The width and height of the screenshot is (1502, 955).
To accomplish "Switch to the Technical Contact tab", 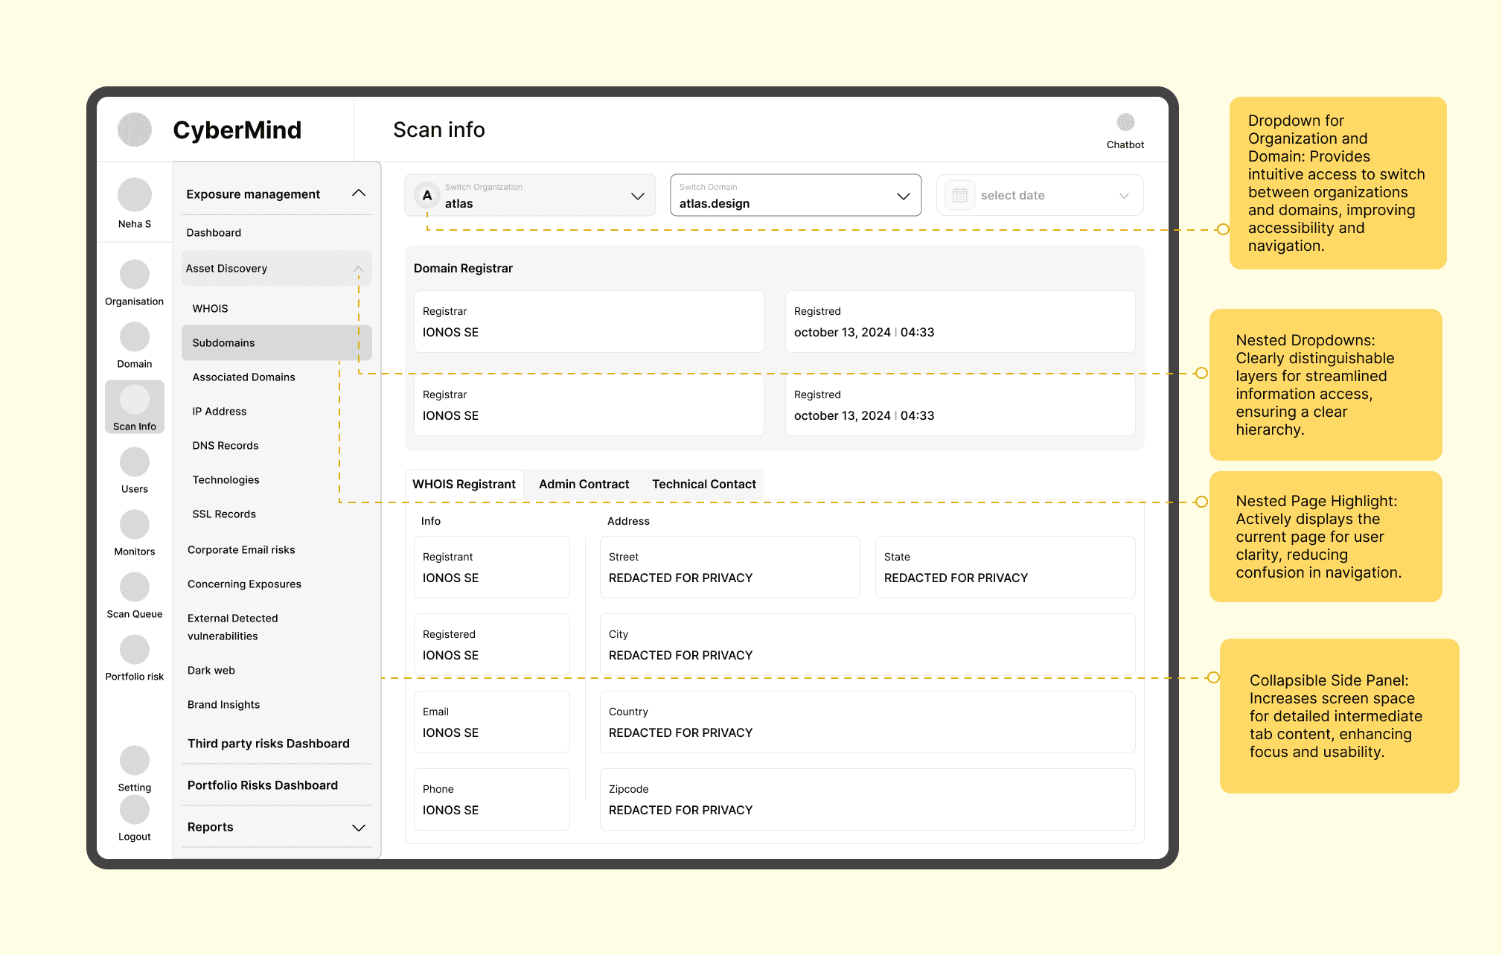I will [703, 485].
